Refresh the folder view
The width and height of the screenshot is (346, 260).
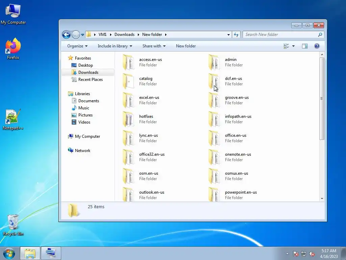(236, 35)
